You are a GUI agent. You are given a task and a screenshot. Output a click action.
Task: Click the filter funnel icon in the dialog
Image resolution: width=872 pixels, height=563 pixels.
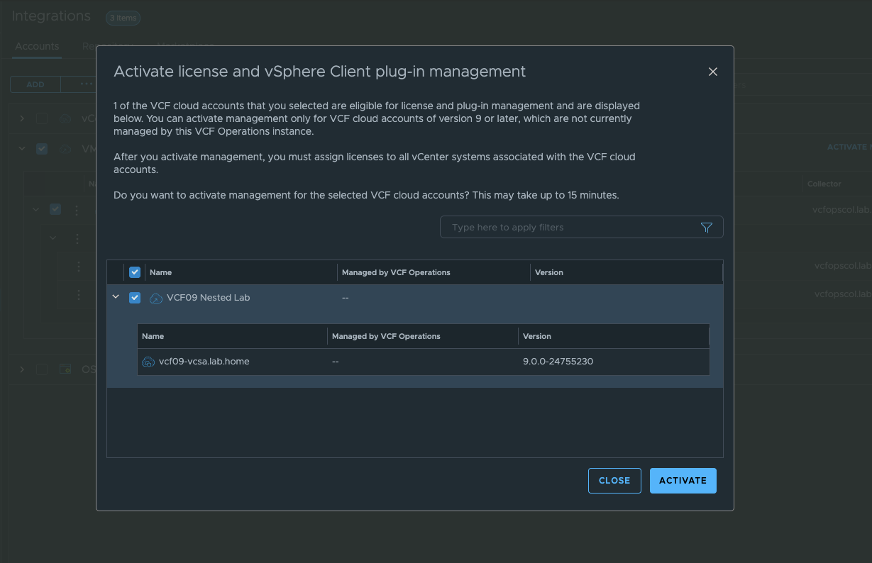click(x=706, y=228)
